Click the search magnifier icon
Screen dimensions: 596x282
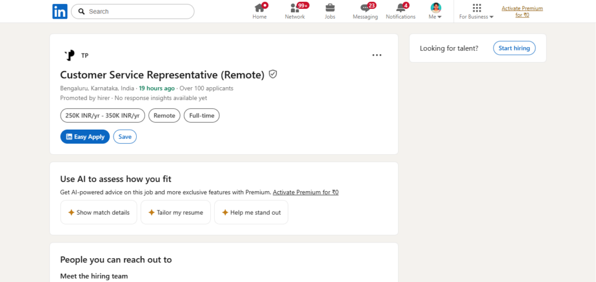point(81,12)
